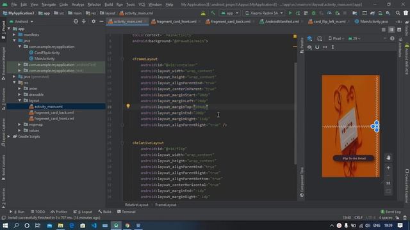Click the Make Project hammer icon
The width and height of the screenshot is (410, 230).
pyautogui.click(x=213, y=13)
